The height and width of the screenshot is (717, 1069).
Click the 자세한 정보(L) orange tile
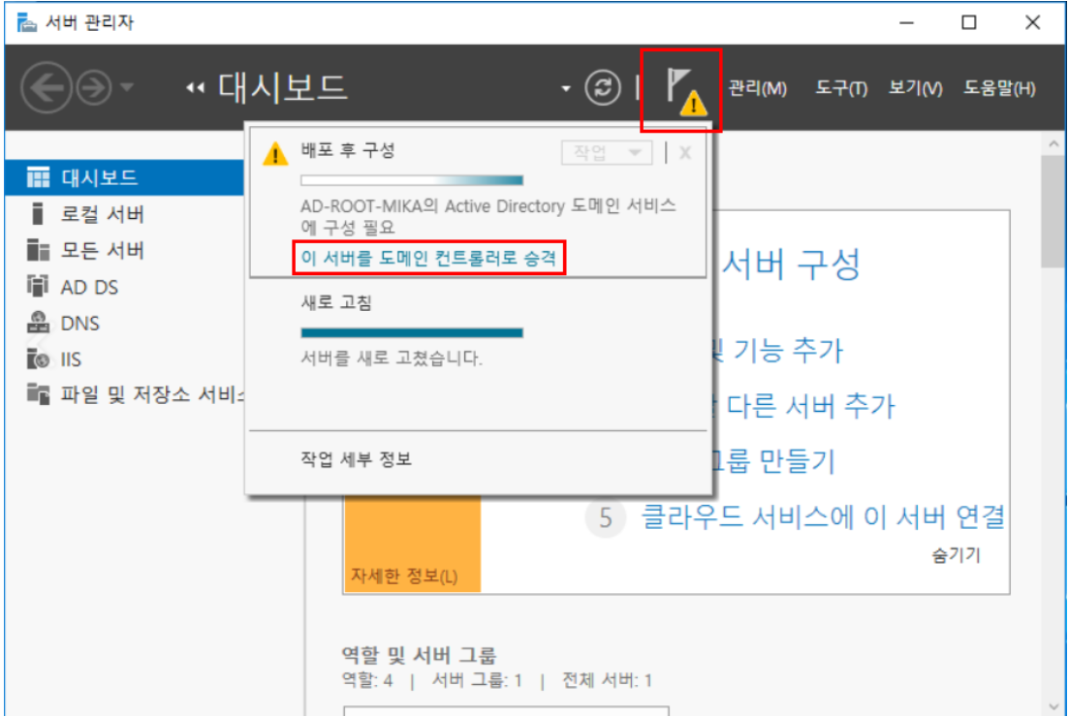[413, 544]
